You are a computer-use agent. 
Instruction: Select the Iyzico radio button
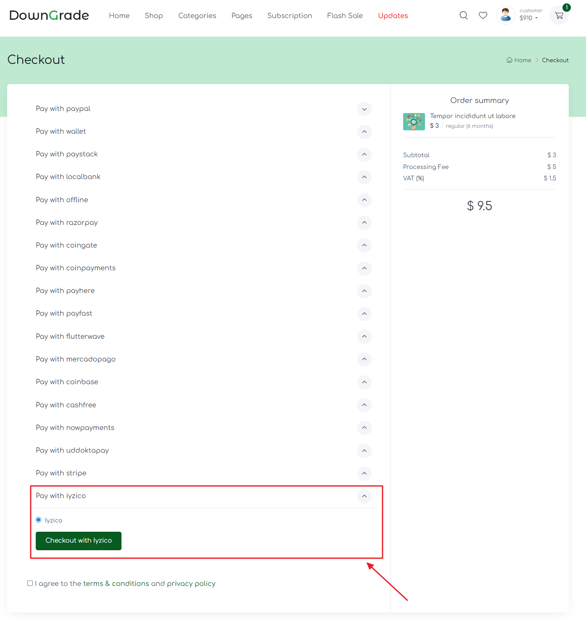click(39, 520)
